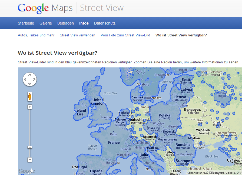The image size is (242, 178).
Task: Open the Startseite tab
Action: tap(26, 23)
